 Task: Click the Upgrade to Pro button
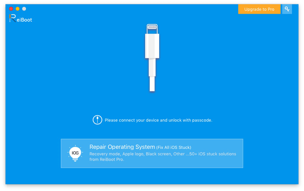tap(259, 9)
